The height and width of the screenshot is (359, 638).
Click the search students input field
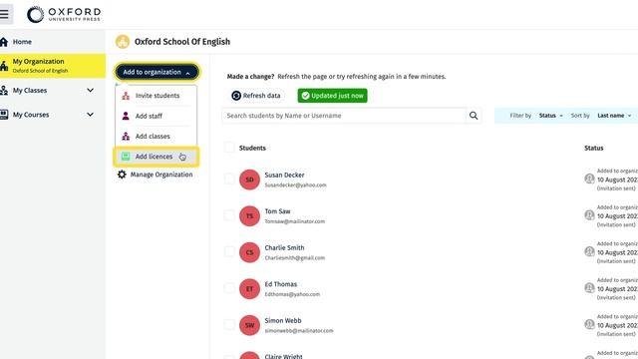coord(344,116)
